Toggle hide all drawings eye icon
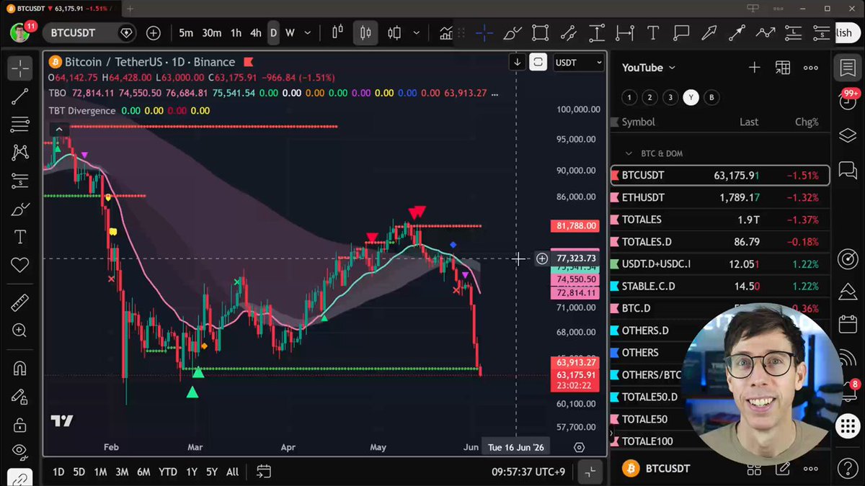The height and width of the screenshot is (486, 865). click(x=20, y=452)
